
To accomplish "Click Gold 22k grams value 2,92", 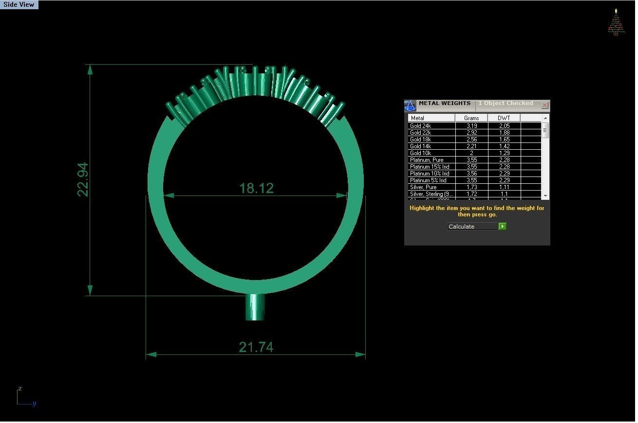I will pyautogui.click(x=471, y=133).
